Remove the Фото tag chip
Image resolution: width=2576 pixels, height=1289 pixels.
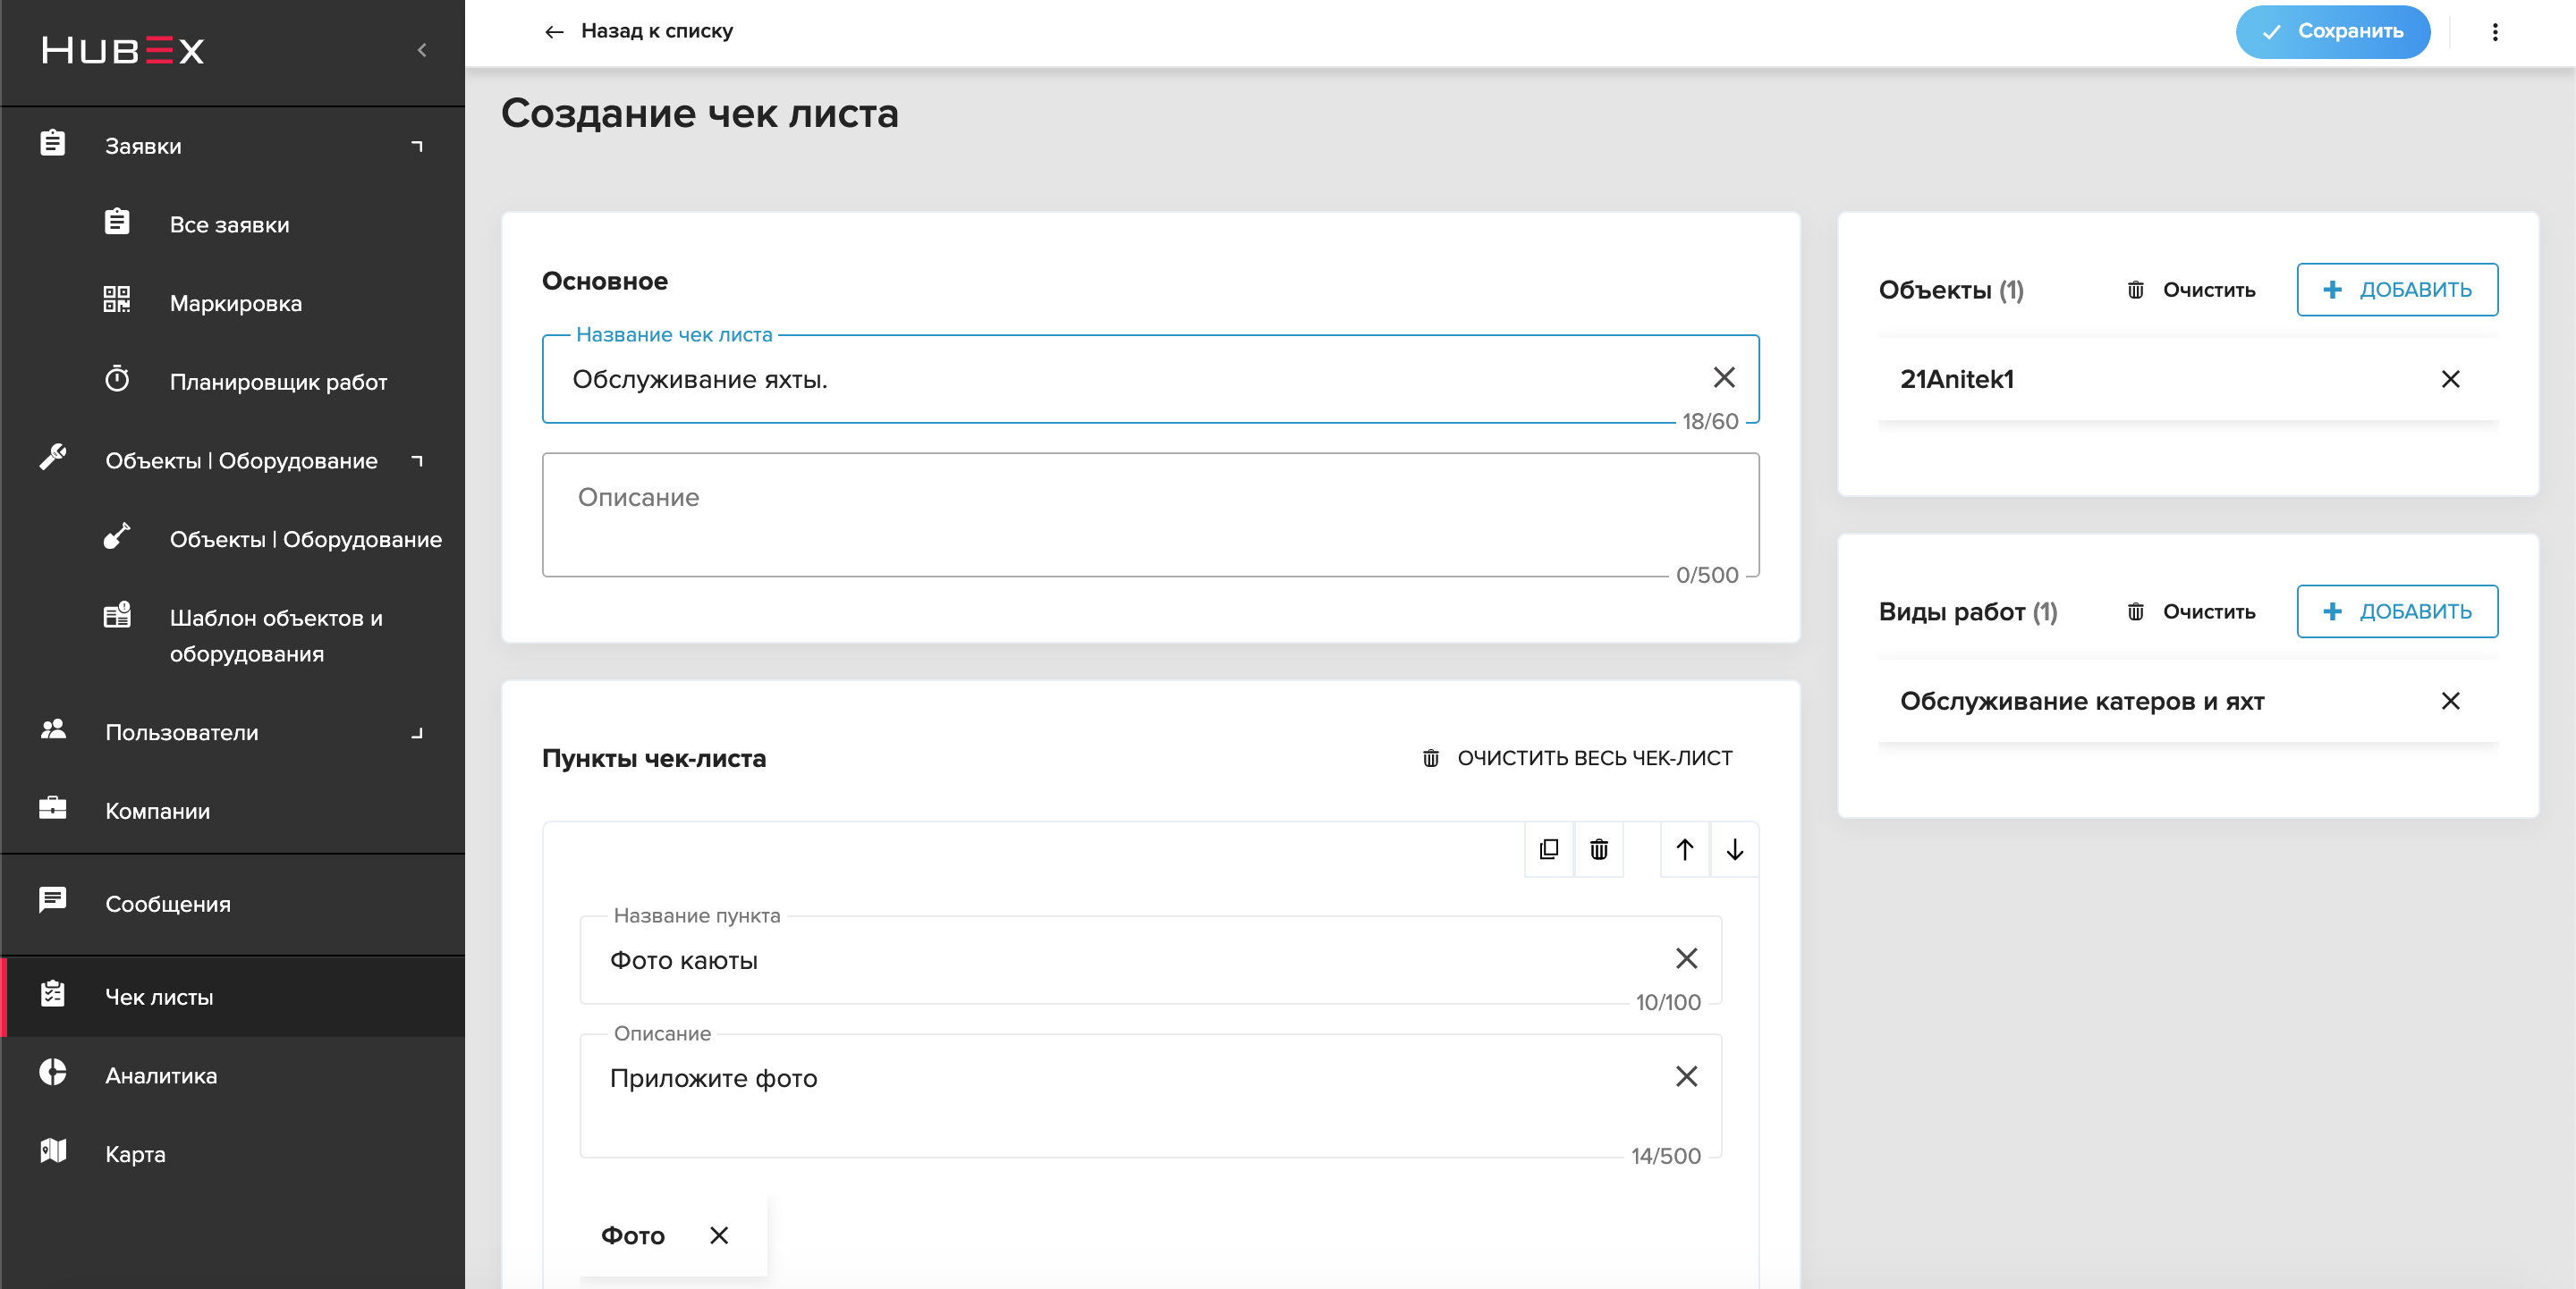click(718, 1236)
